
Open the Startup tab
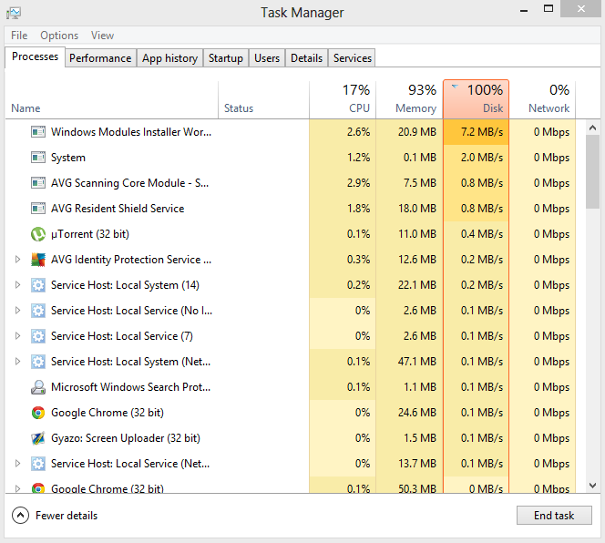tap(226, 58)
